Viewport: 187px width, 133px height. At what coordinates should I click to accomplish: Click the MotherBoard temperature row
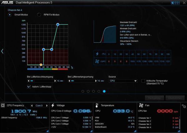pyautogui.click(x=115, y=127)
